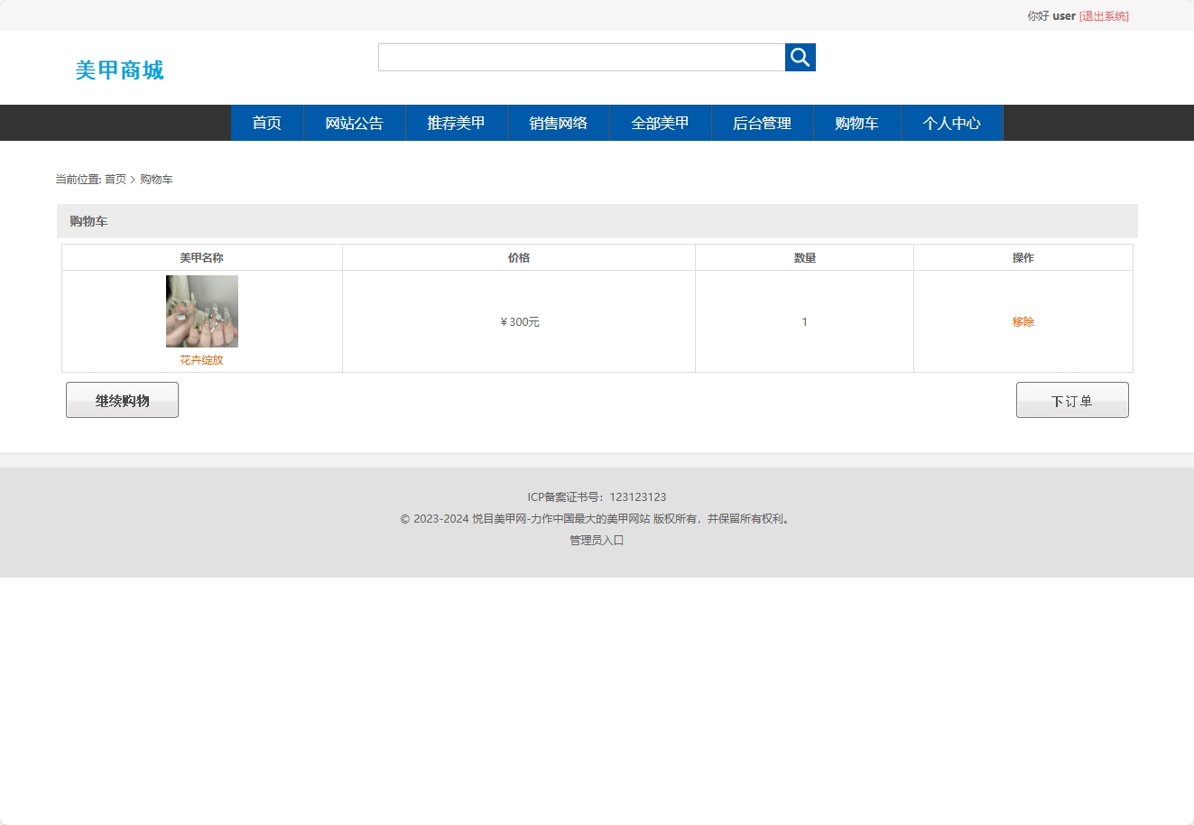This screenshot has width=1194, height=825.
Task: Open 网站公告 menu item
Action: pos(355,123)
